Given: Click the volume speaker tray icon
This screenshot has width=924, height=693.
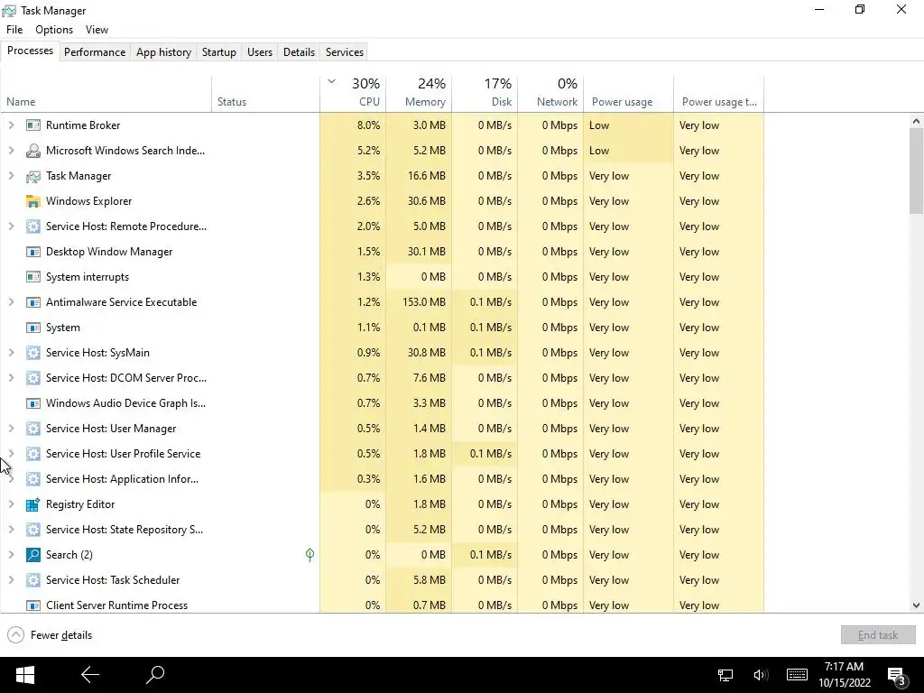Looking at the screenshot, I should tap(761, 675).
